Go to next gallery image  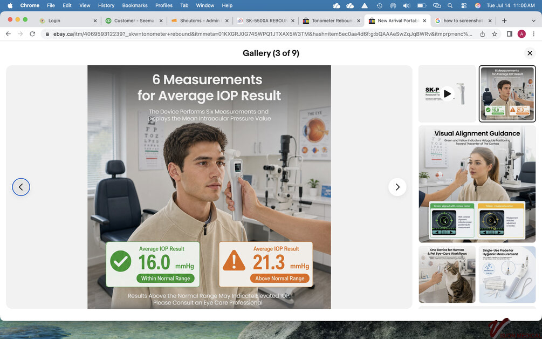[397, 187]
